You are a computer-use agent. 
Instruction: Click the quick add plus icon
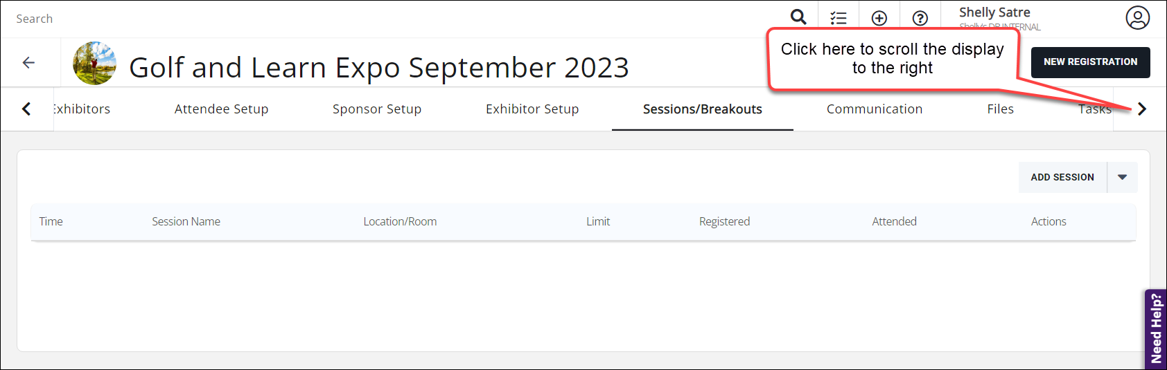click(x=879, y=19)
